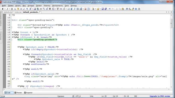Open Replace with the icon after binoculars
This screenshot has height=98, width=175.
(x=130, y=9)
